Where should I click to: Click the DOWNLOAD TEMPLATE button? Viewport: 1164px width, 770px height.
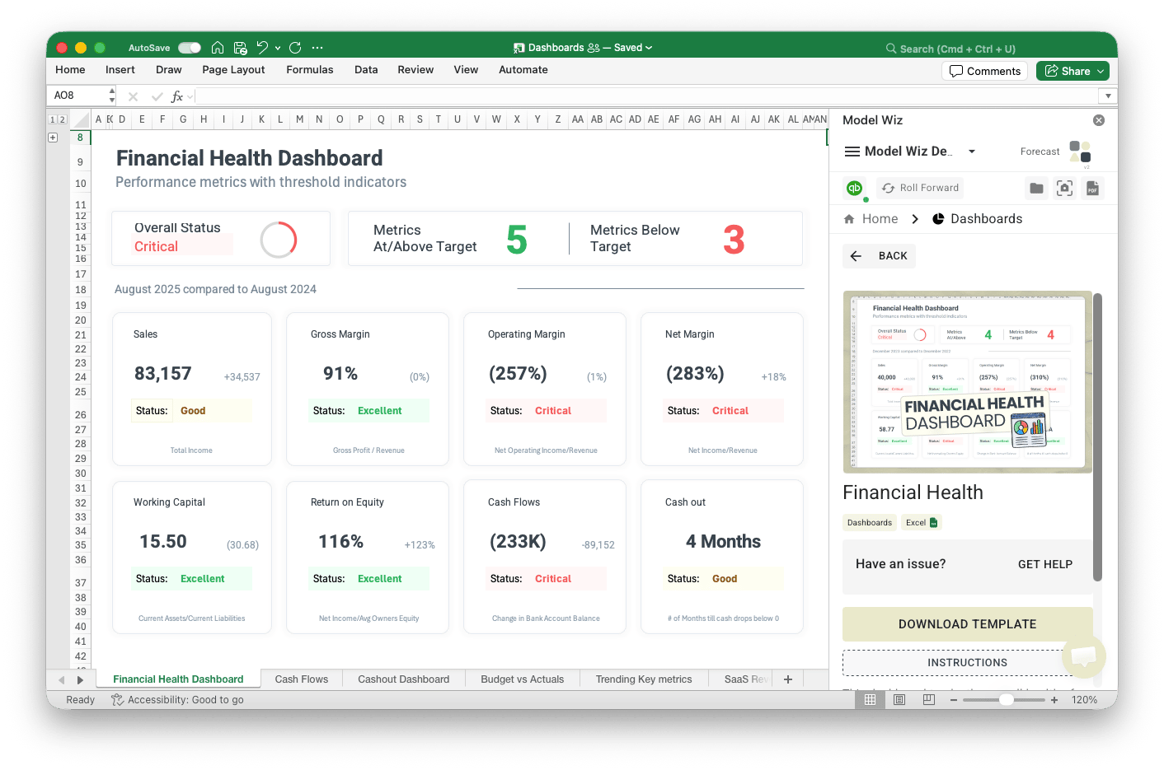click(967, 624)
